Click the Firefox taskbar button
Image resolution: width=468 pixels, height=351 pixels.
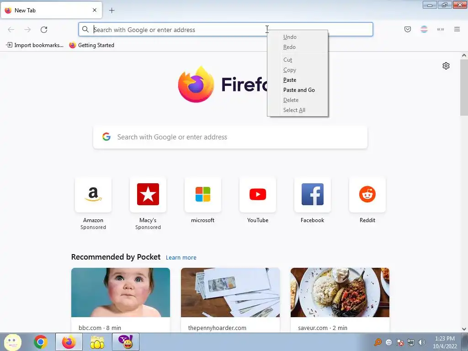[x=69, y=342]
